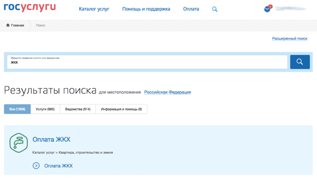The height and width of the screenshot is (178, 317).
Task: Open Помощь и поддержка menu
Action: 146,9
